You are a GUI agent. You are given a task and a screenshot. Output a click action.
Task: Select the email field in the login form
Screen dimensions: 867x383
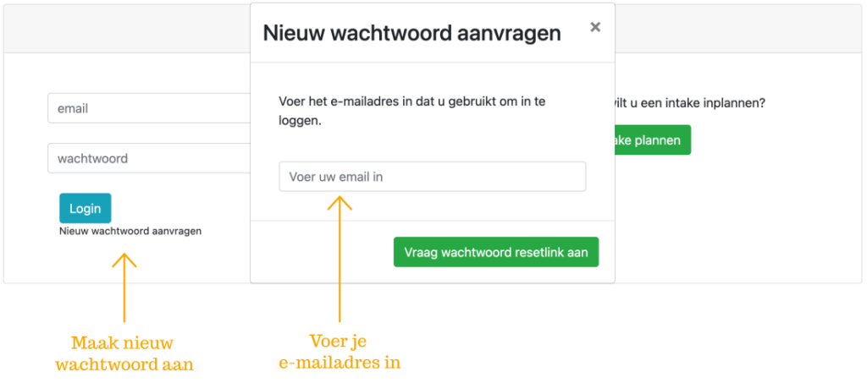pyautogui.click(x=149, y=108)
